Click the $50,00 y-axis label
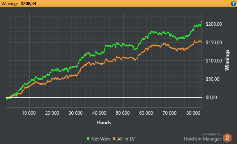This screenshot has width=237, height=144. [x=212, y=79]
